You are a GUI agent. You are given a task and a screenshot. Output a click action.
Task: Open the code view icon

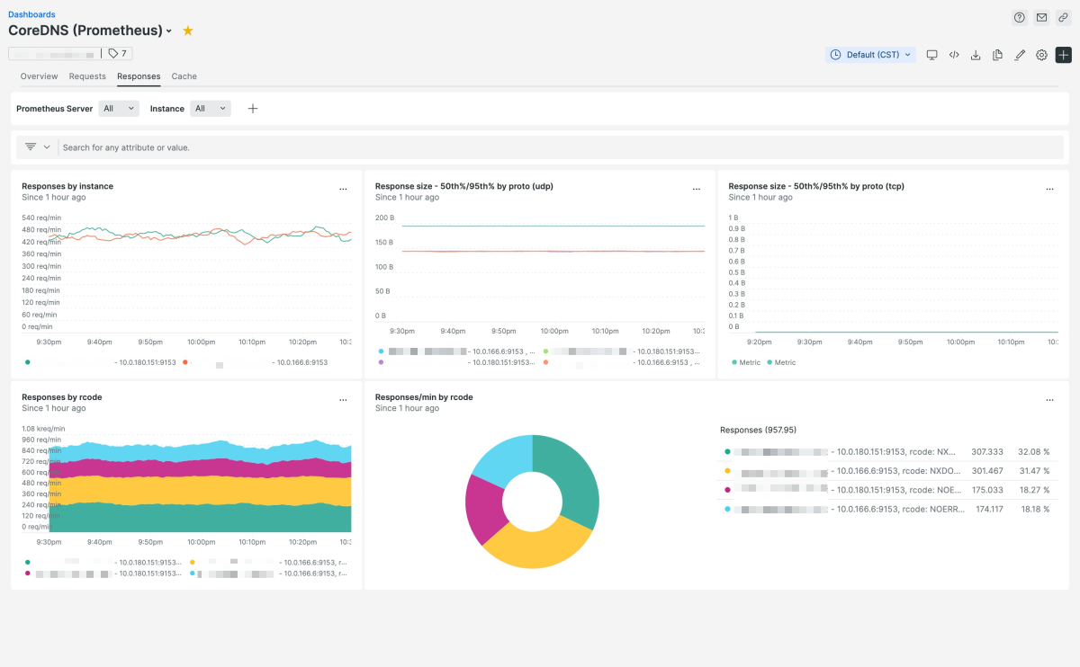[954, 55]
